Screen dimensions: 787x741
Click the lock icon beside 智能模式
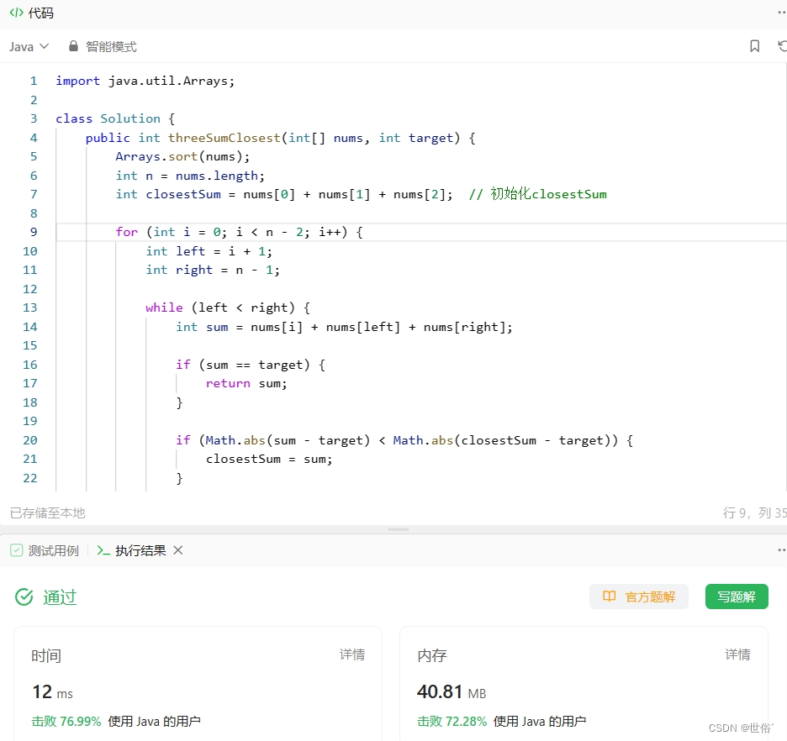point(73,46)
